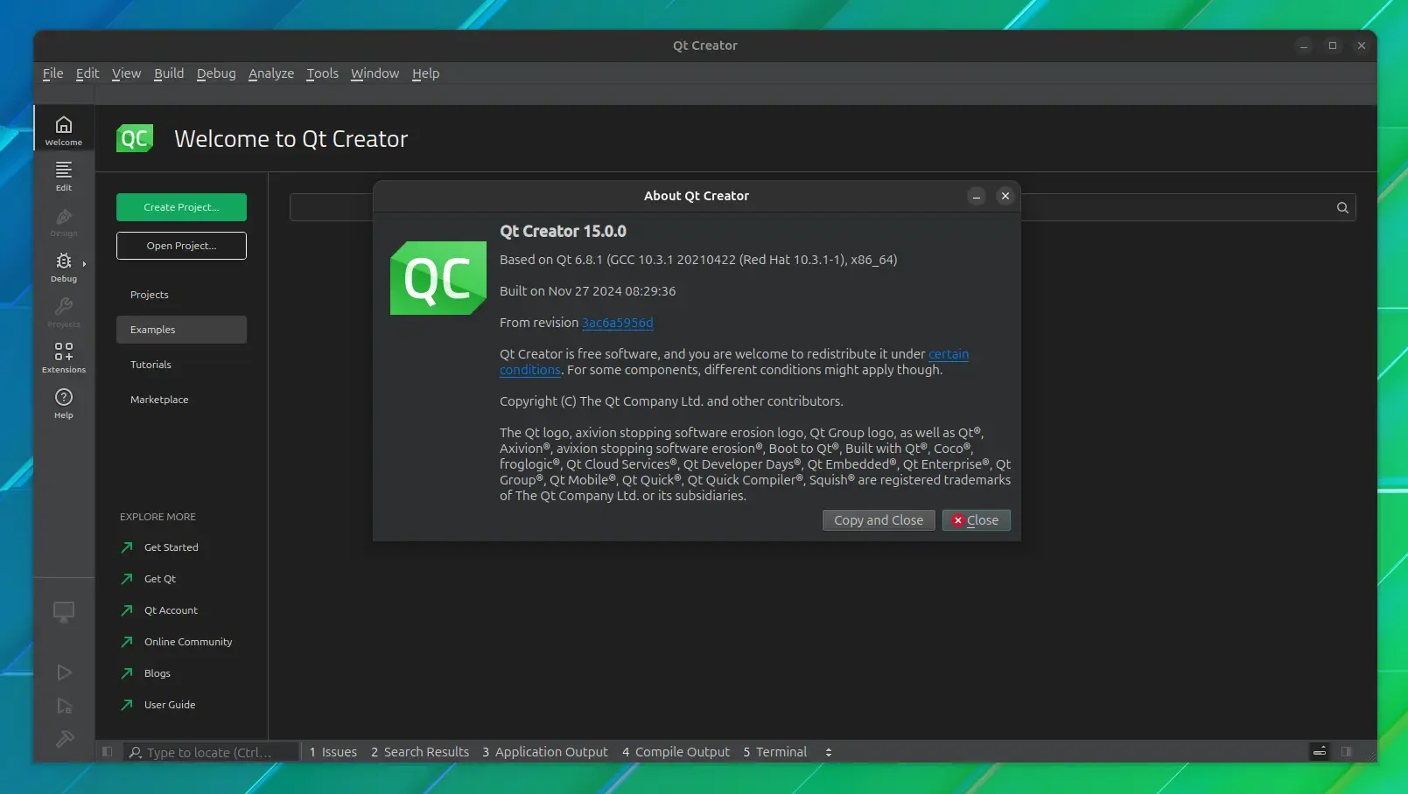Open revision 3ac6a5956d link

coord(618,323)
